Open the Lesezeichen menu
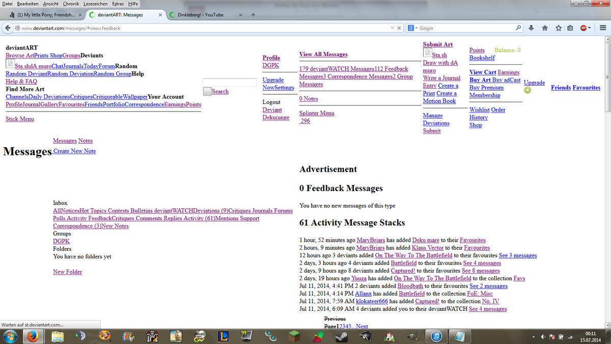Viewport: 611px width, 344px height. tap(95, 4)
